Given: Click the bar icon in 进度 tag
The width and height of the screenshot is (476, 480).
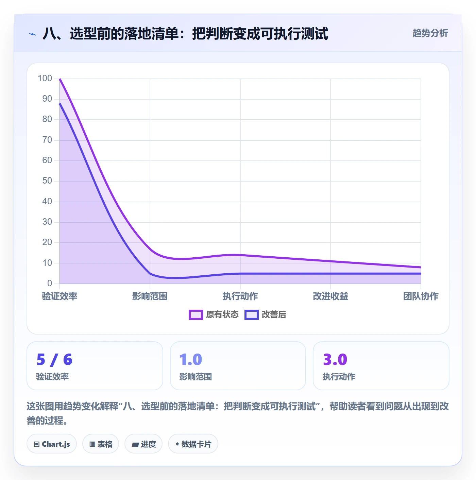Looking at the screenshot, I should click(x=135, y=444).
